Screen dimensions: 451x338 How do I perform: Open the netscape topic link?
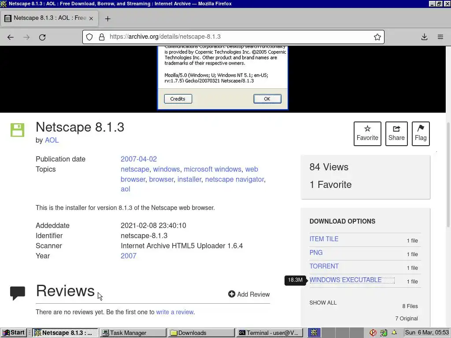135,169
